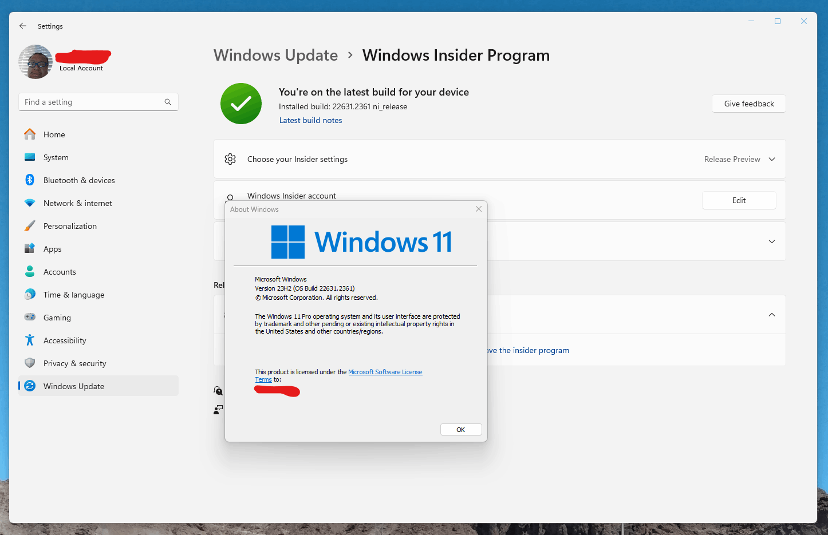Image resolution: width=828 pixels, height=535 pixels.
Task: Open the Latest build notes link
Action: 310,120
